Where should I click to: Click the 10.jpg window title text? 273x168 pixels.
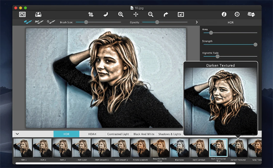click(139, 8)
